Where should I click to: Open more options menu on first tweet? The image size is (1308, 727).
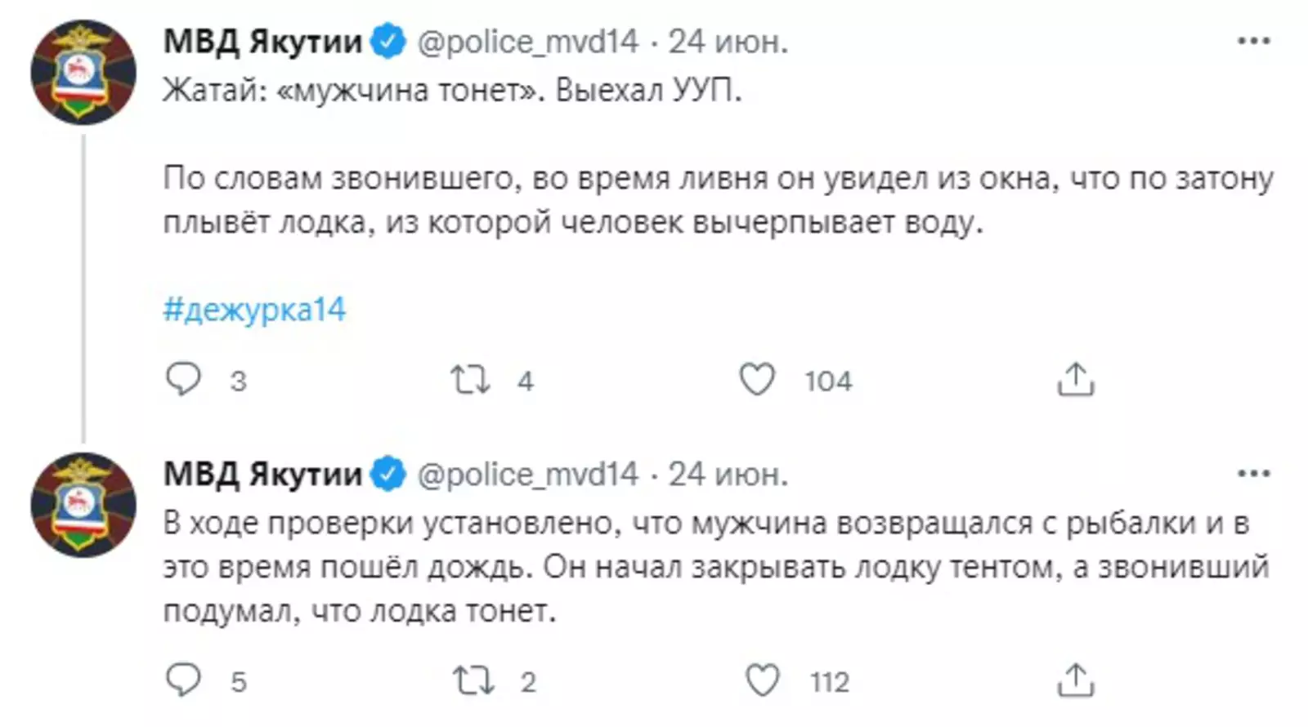point(1253,41)
